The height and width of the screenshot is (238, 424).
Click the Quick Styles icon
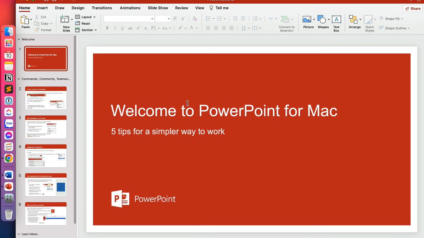click(369, 19)
